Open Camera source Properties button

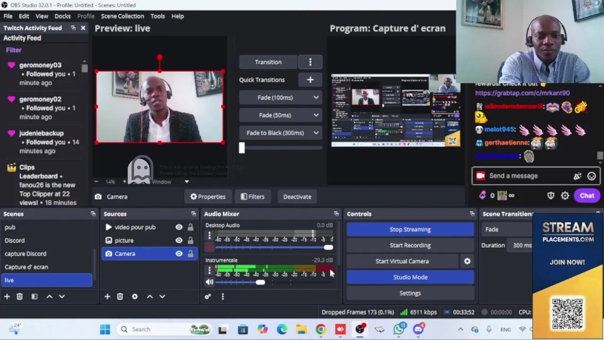tap(208, 197)
